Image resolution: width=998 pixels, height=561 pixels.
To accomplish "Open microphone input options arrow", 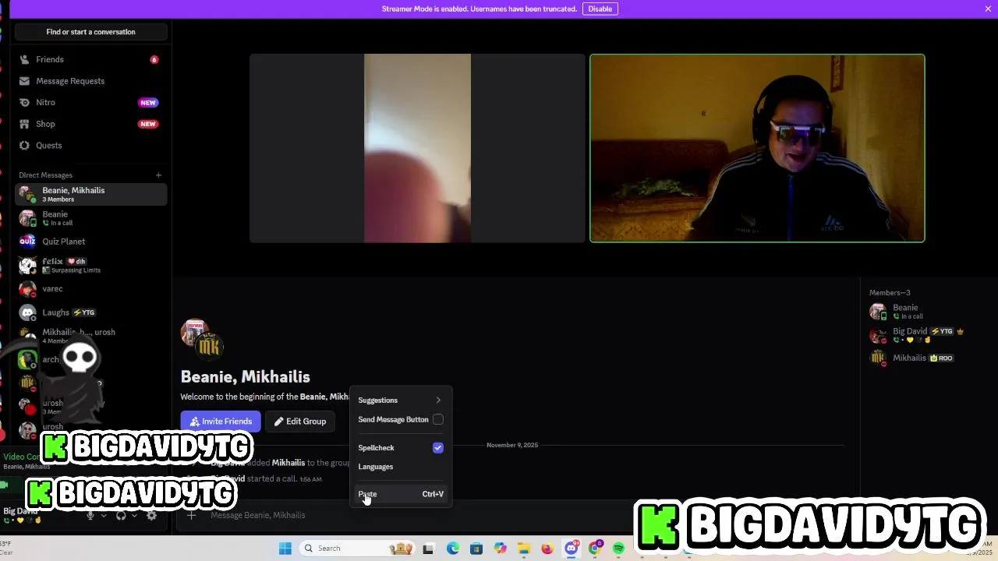I will [103, 515].
